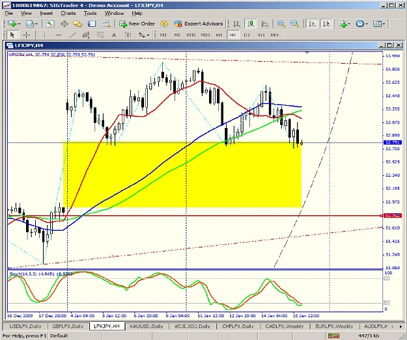Select the D1 timeframe button
This screenshot has height=340, width=407.
pyautogui.click(x=247, y=34)
